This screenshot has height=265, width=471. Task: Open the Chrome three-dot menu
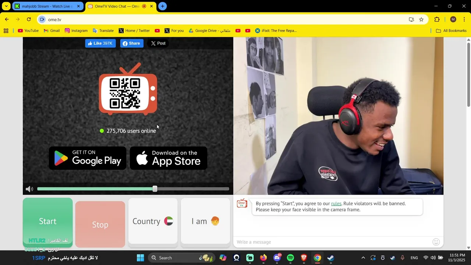[x=464, y=20]
